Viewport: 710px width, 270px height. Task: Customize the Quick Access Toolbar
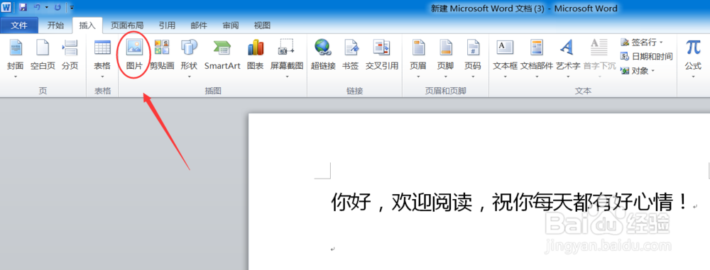[72, 7]
